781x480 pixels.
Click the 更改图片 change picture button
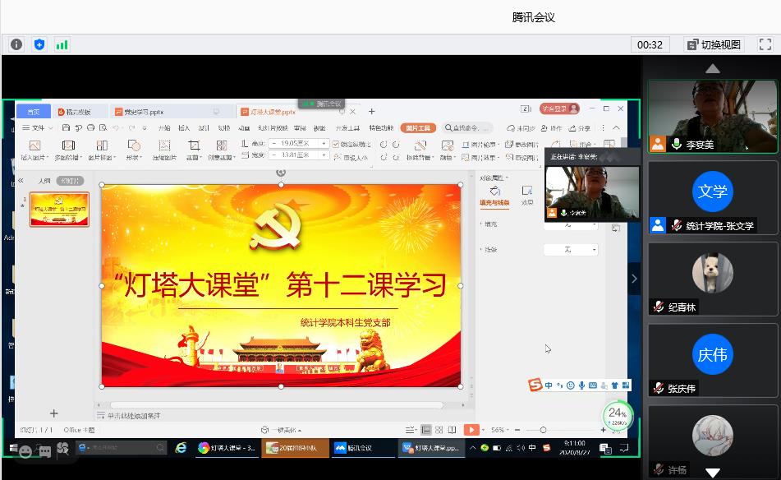(x=522, y=144)
